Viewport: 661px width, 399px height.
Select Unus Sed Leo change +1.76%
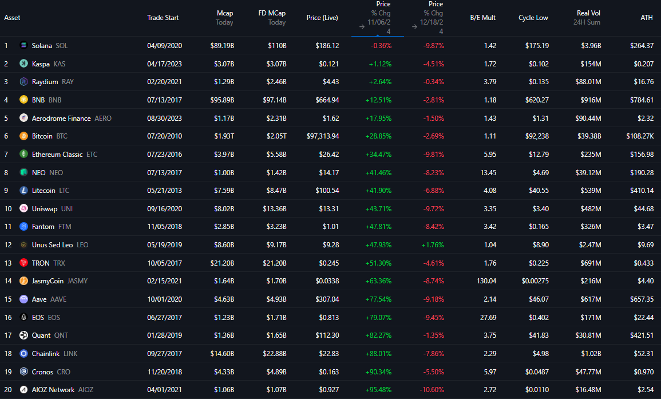[x=433, y=244]
